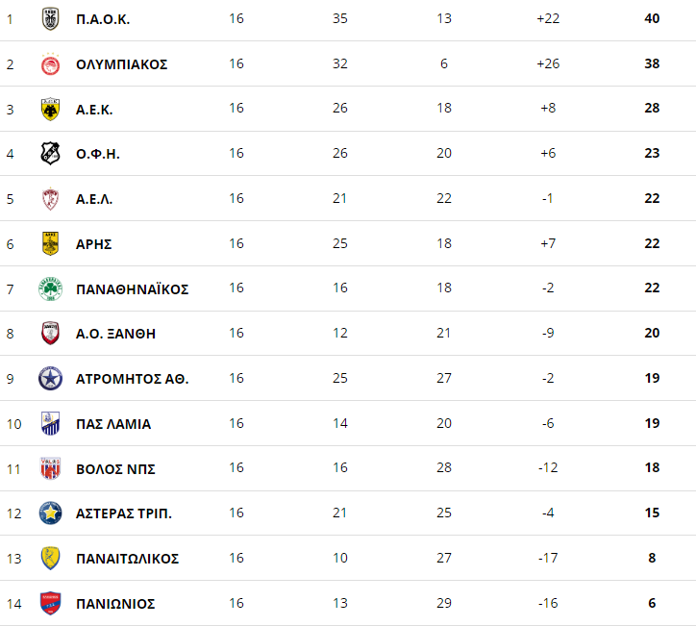
Task: Select the ΑΤΡΟΜΗΤΟΣ ΑΘ. team name
Action: pyautogui.click(x=133, y=379)
